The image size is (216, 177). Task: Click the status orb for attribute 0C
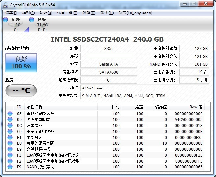pyautogui.click(x=10, y=125)
